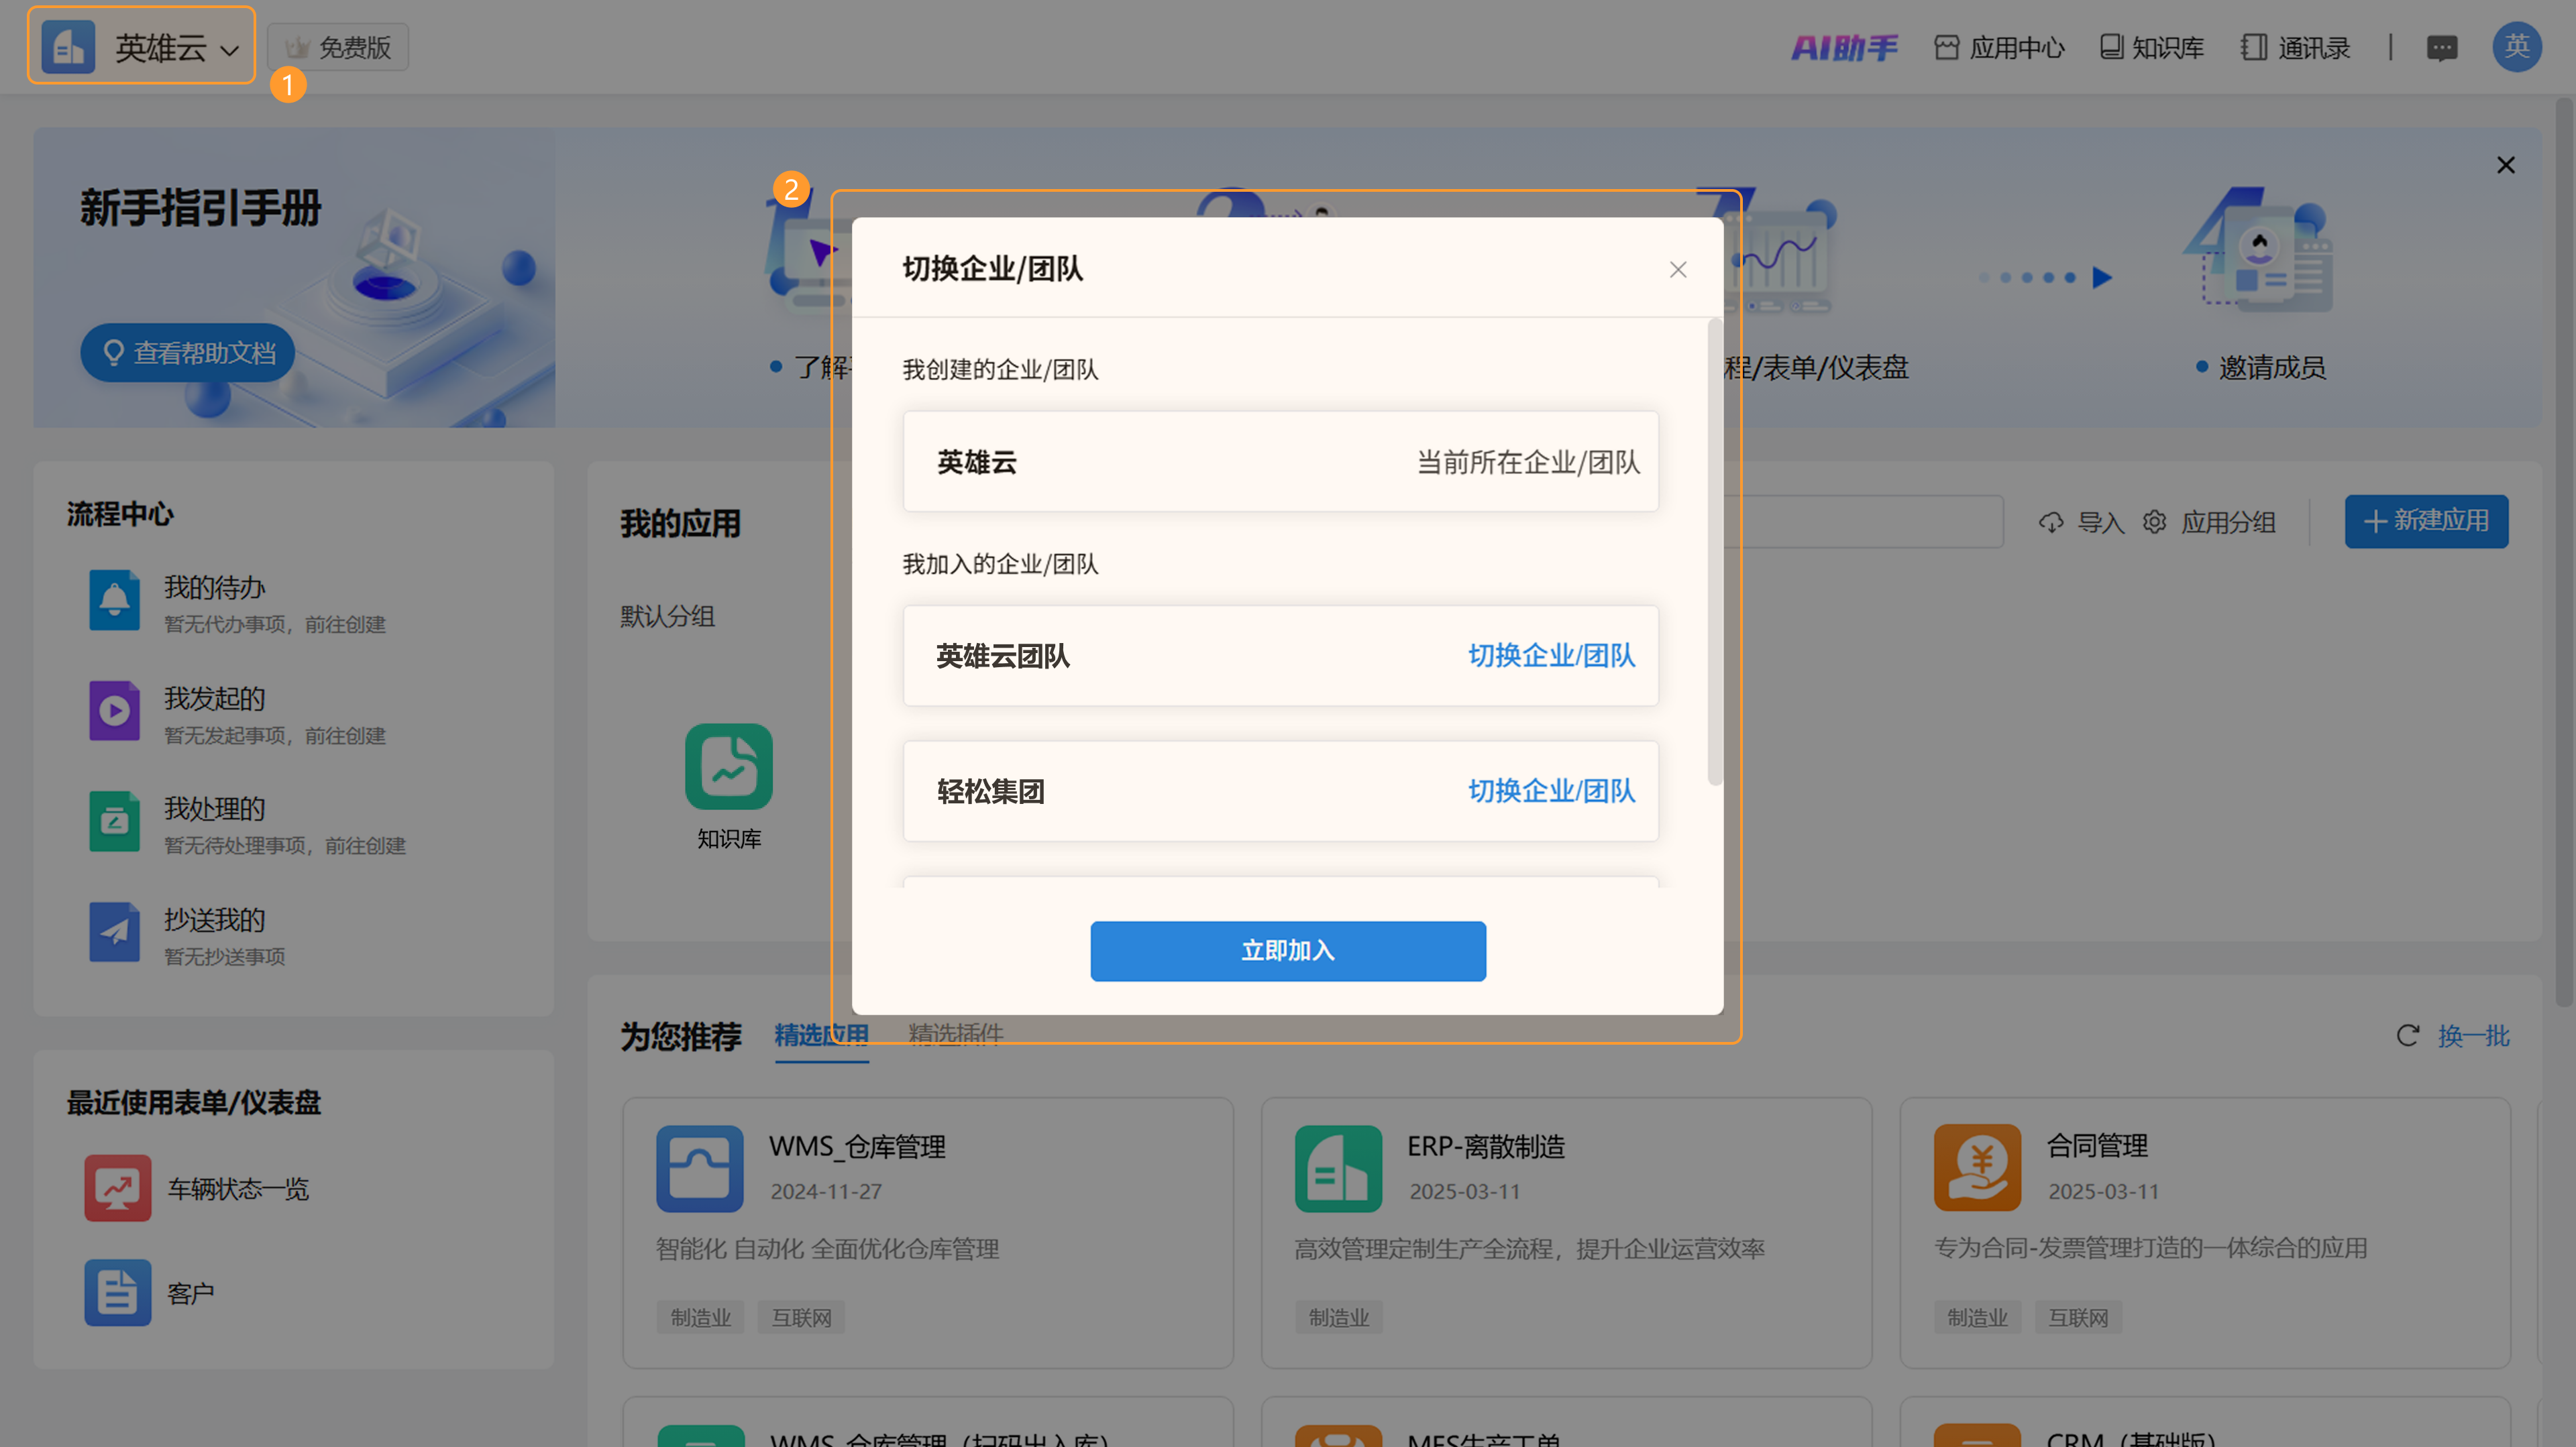
Task: Open the 知识库 app icon in 我的应用
Action: tap(729, 766)
